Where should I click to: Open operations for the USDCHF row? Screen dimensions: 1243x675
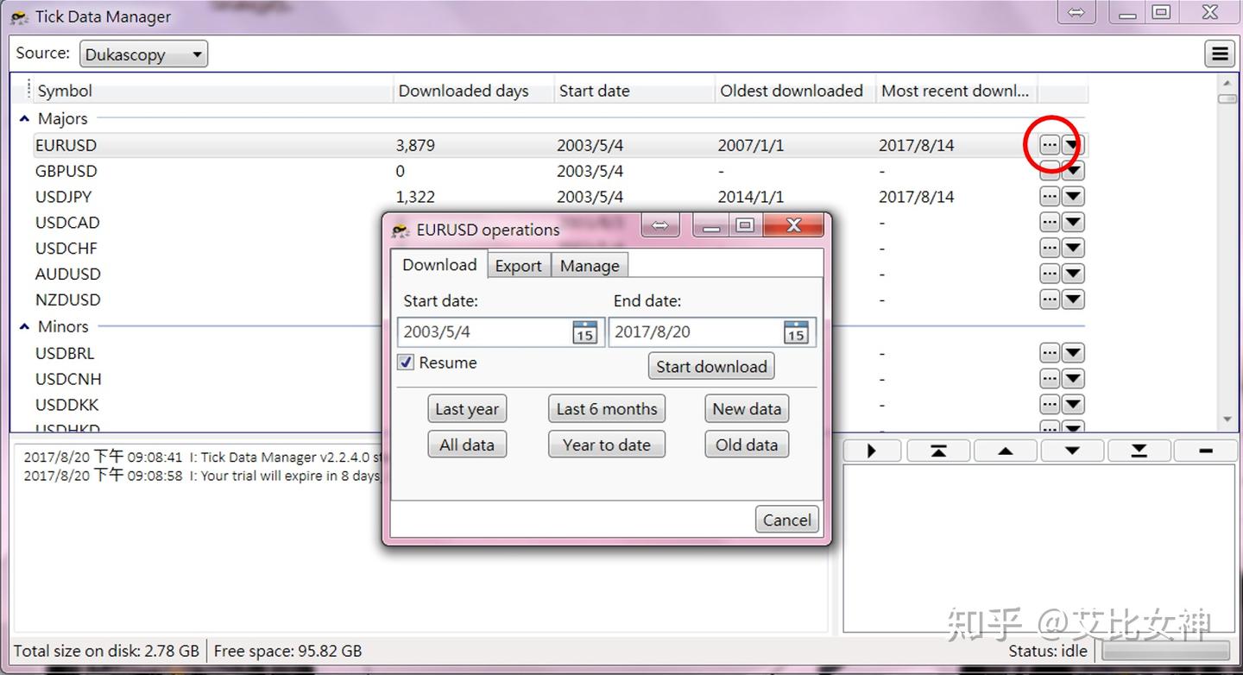point(1050,249)
